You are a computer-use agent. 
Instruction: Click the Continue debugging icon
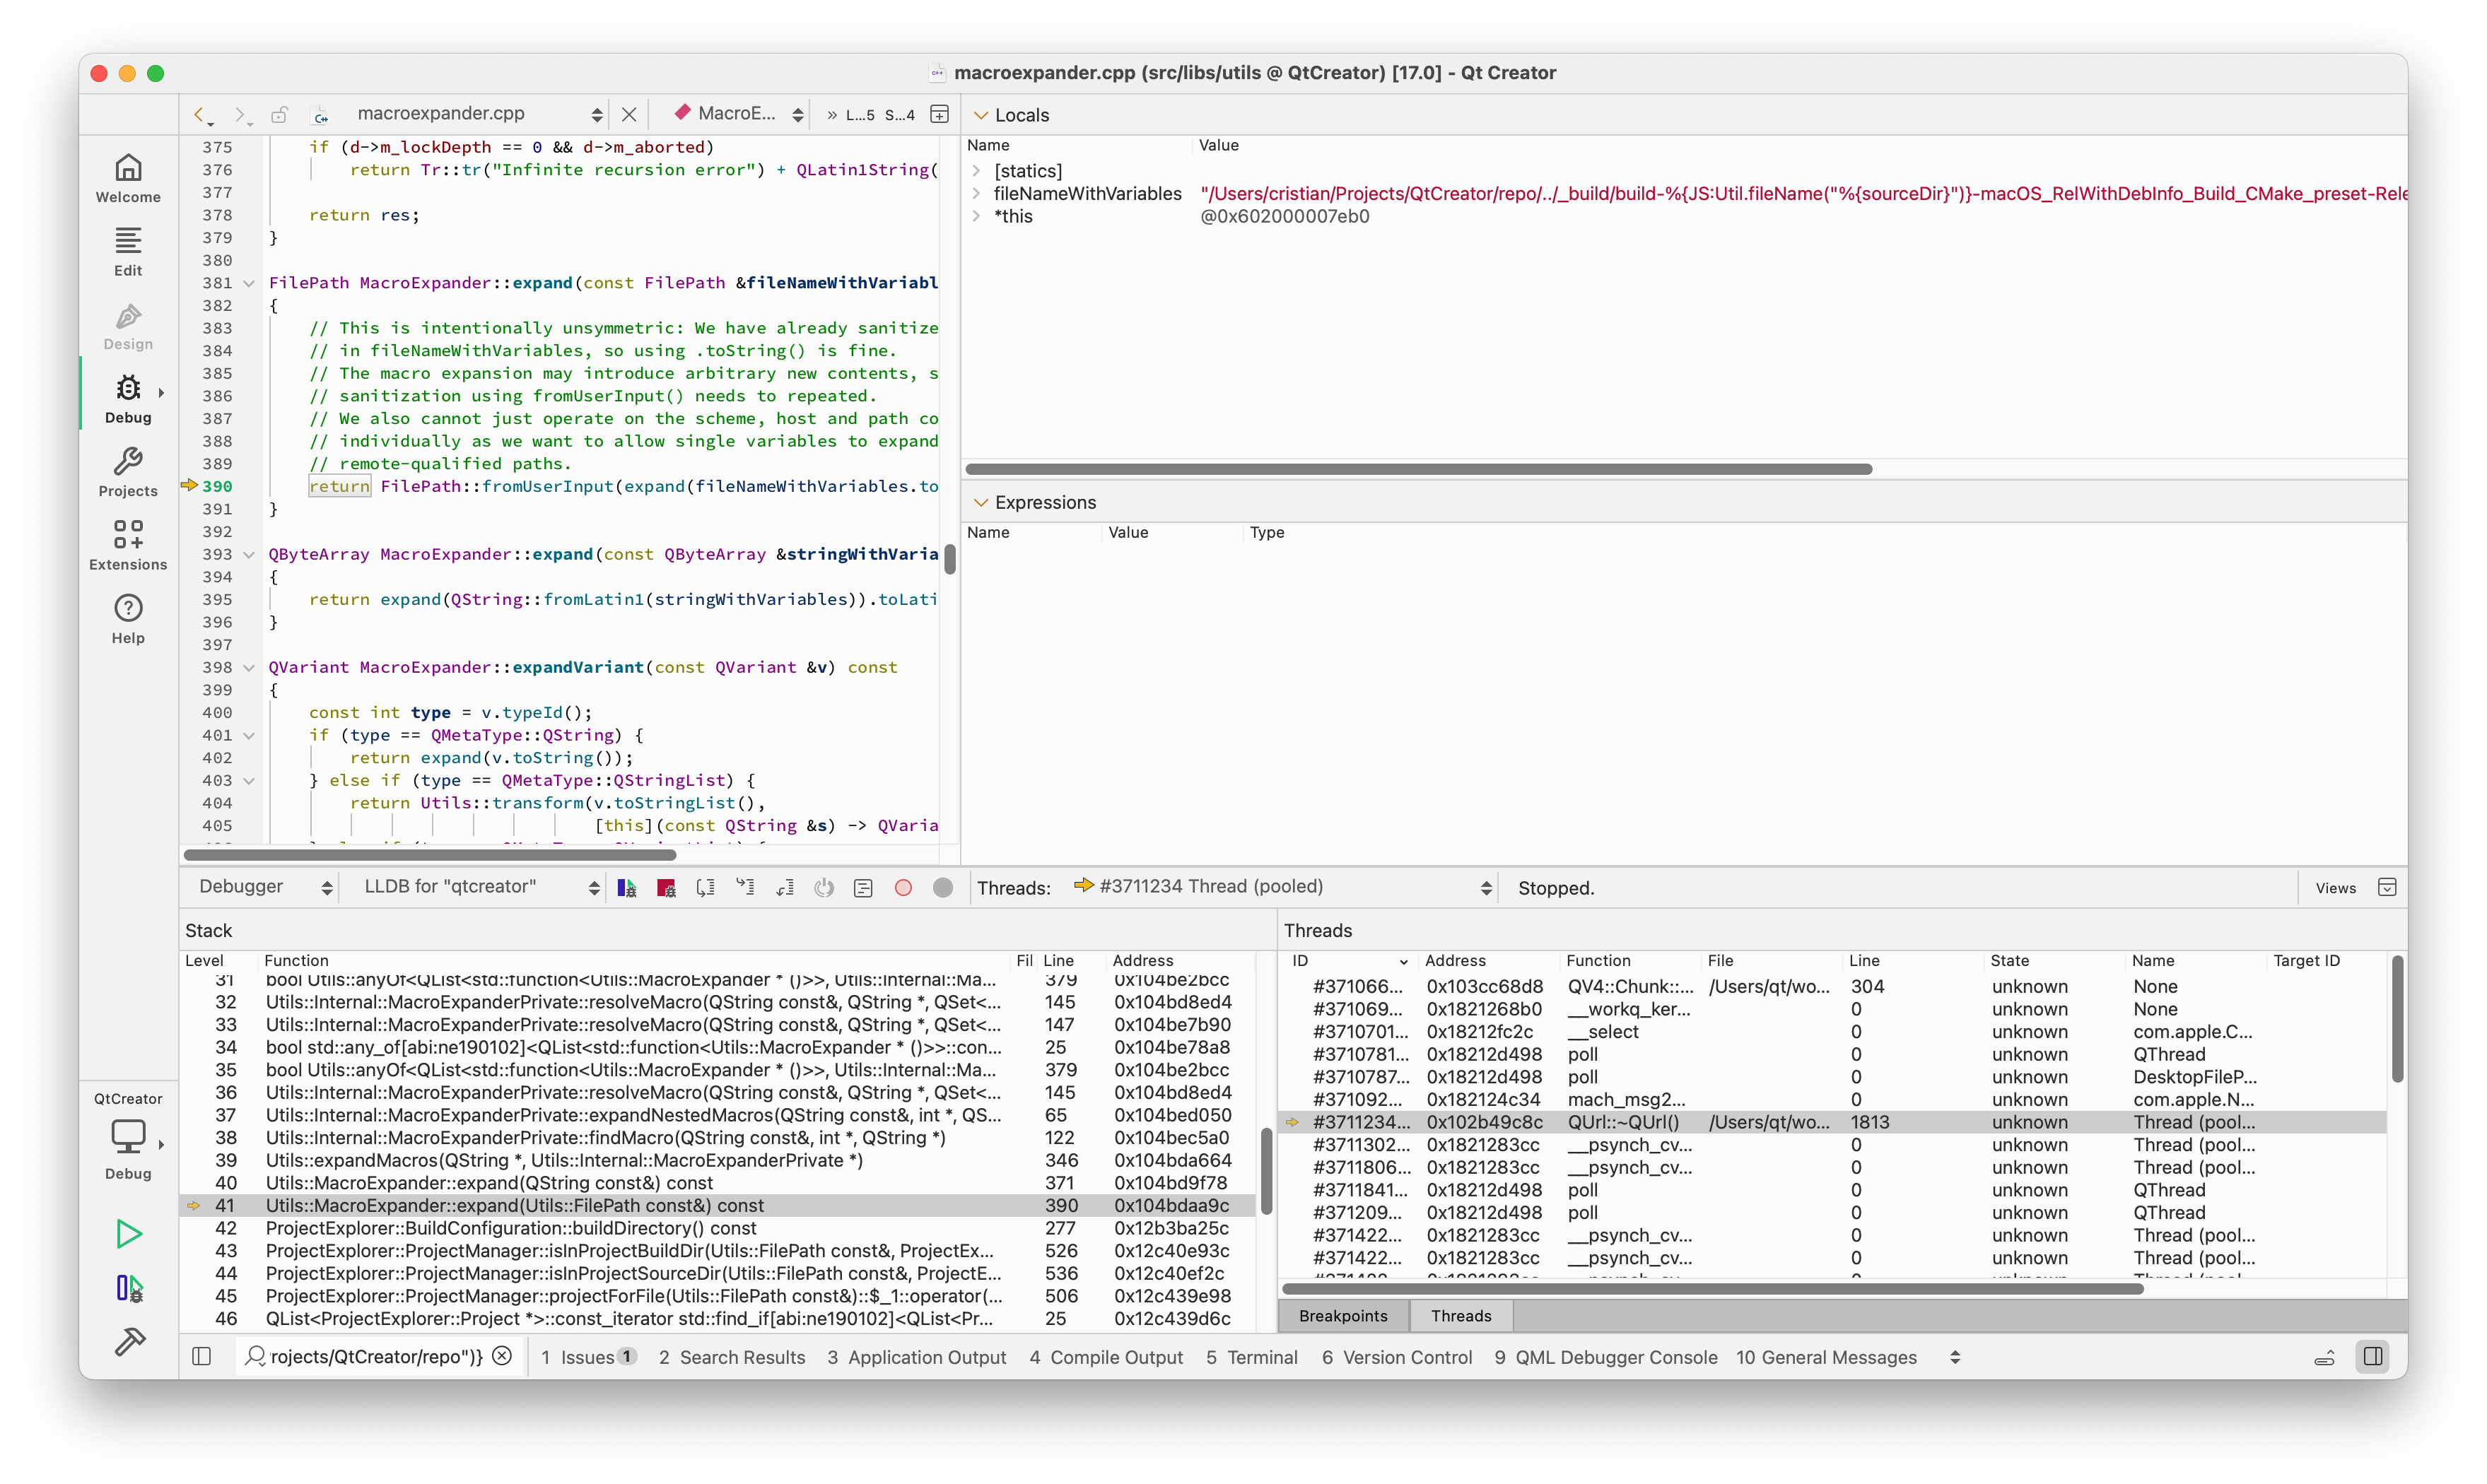627,888
